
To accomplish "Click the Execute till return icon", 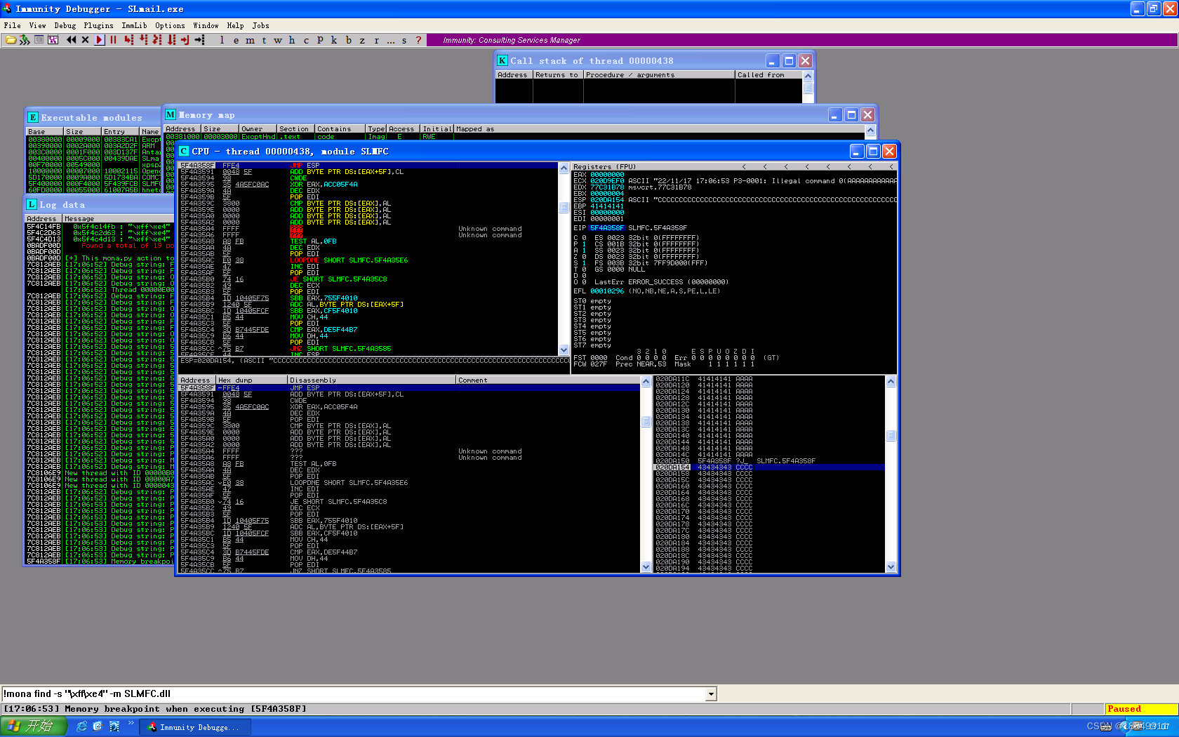I will coord(185,40).
